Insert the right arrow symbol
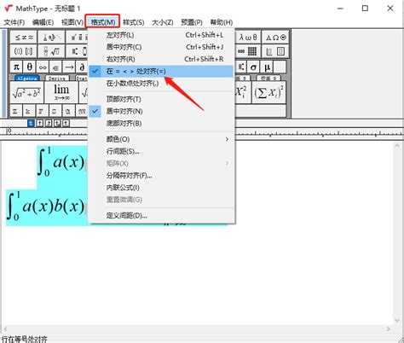The height and width of the screenshot is (343, 404). (69, 67)
